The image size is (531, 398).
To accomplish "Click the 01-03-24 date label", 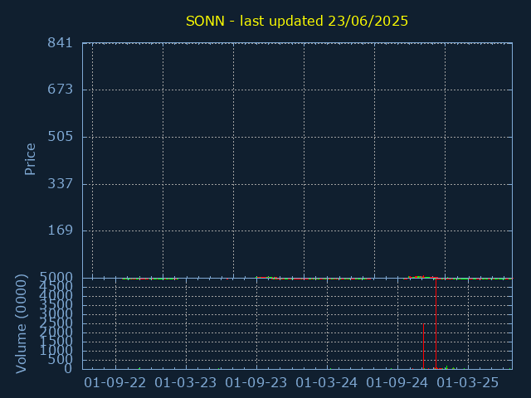I will [326, 383].
